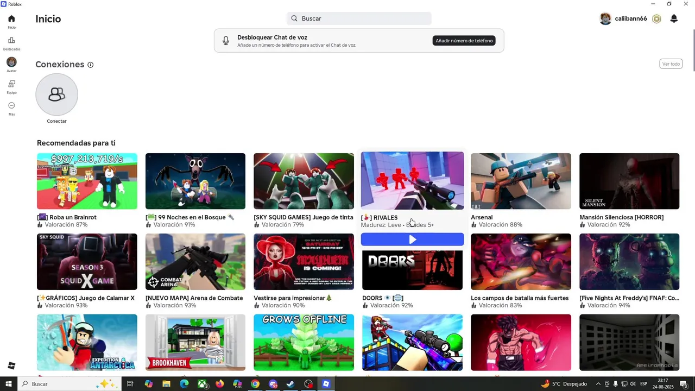Open Xbox app from the taskbar
695x391 pixels.
click(x=202, y=384)
